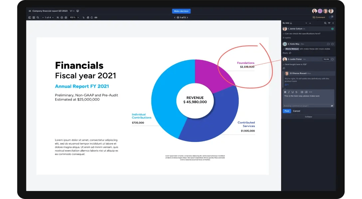Image resolution: width=362 pixels, height=199 pixels.
Task: Click the zoom out minus icon
Action: click(62, 18)
